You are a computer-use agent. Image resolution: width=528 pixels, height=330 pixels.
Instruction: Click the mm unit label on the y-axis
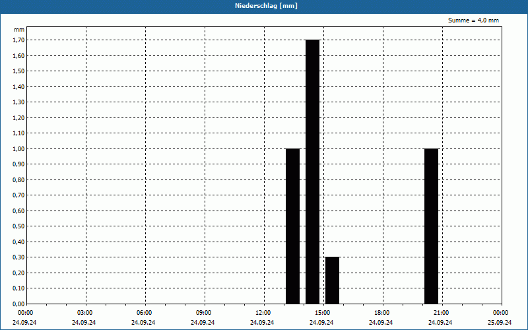pyautogui.click(x=19, y=30)
